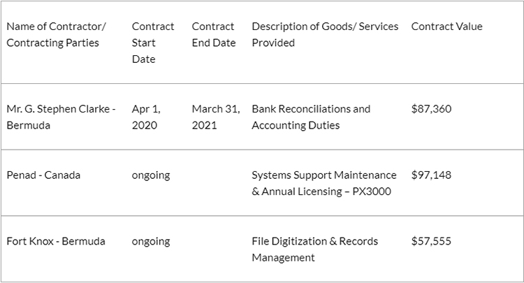
Task: Click the empty end date cell for Penad
Action: [x=216, y=183]
